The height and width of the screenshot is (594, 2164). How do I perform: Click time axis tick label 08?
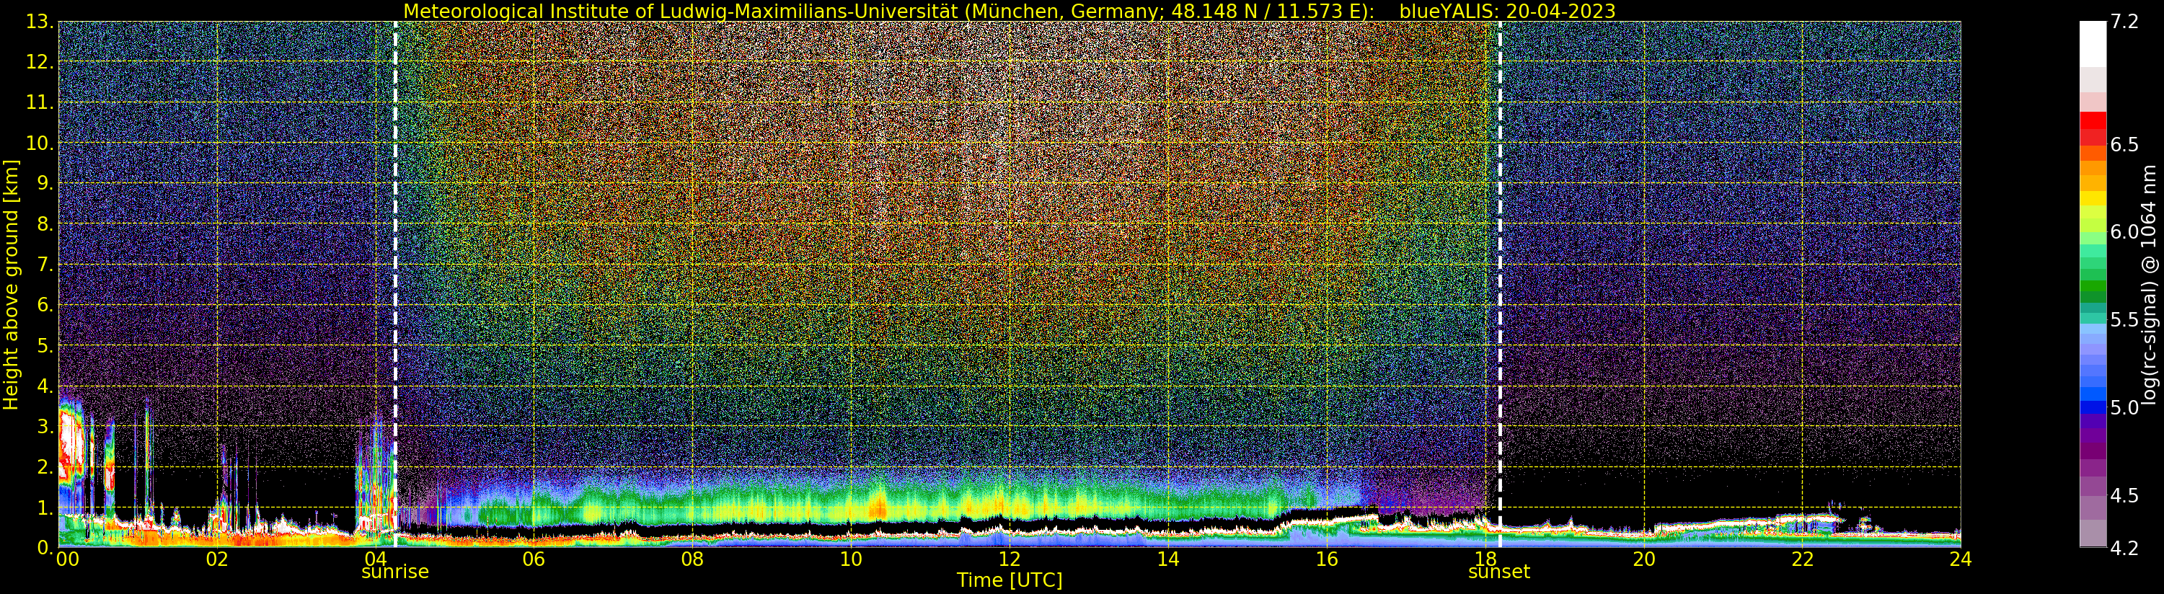click(x=692, y=559)
